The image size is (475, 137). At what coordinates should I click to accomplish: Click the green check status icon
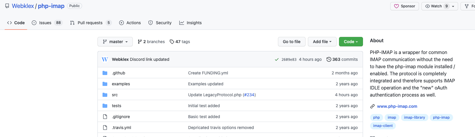[276, 59]
